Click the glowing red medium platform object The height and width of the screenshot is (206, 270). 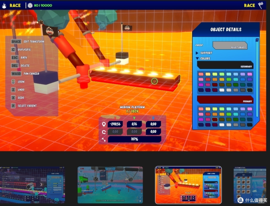(134, 79)
